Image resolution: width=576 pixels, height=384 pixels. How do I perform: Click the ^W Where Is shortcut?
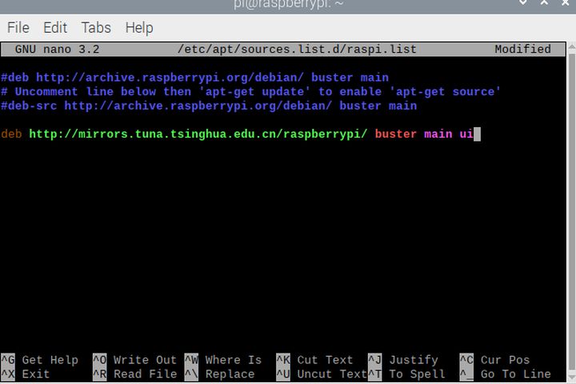[x=223, y=360]
